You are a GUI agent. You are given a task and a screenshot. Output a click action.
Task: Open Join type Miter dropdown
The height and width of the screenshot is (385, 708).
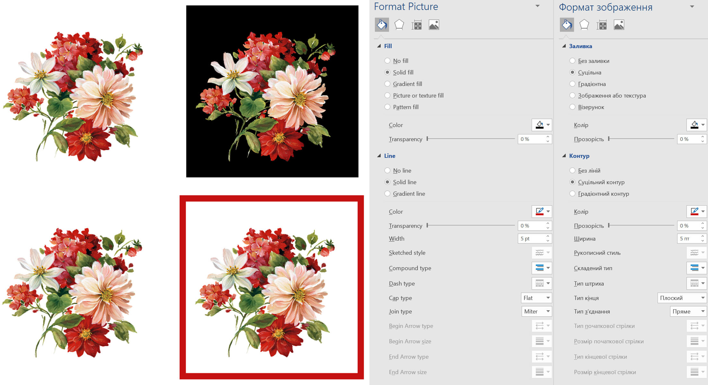[536, 311]
